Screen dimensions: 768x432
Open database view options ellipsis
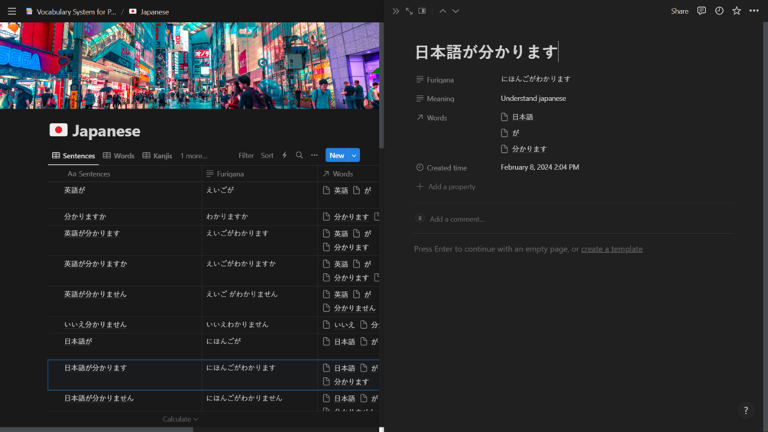coord(314,155)
